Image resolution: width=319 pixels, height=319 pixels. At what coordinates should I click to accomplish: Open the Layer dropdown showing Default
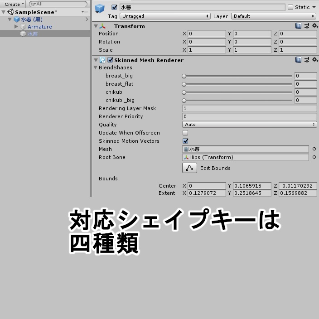point(274,16)
